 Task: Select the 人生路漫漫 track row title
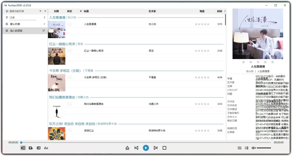pyautogui.click(x=90, y=24)
